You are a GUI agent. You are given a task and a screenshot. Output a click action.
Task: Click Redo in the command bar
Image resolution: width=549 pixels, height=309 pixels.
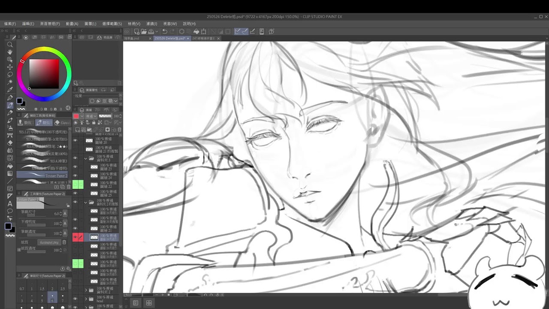172,31
